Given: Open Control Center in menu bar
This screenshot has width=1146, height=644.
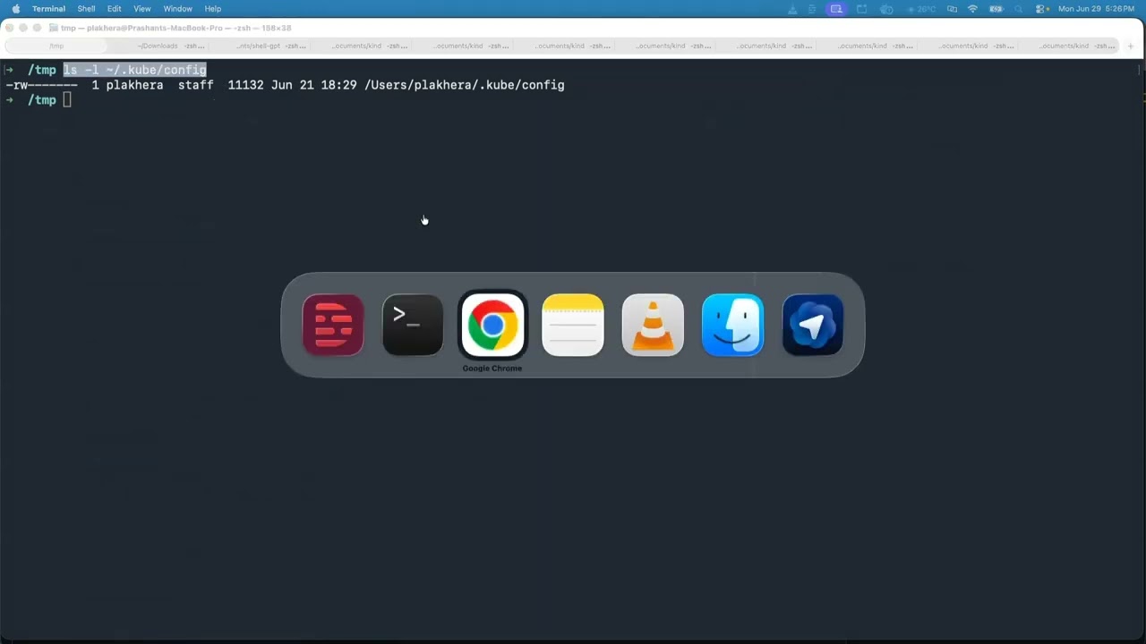Looking at the screenshot, I should pyautogui.click(x=1041, y=9).
